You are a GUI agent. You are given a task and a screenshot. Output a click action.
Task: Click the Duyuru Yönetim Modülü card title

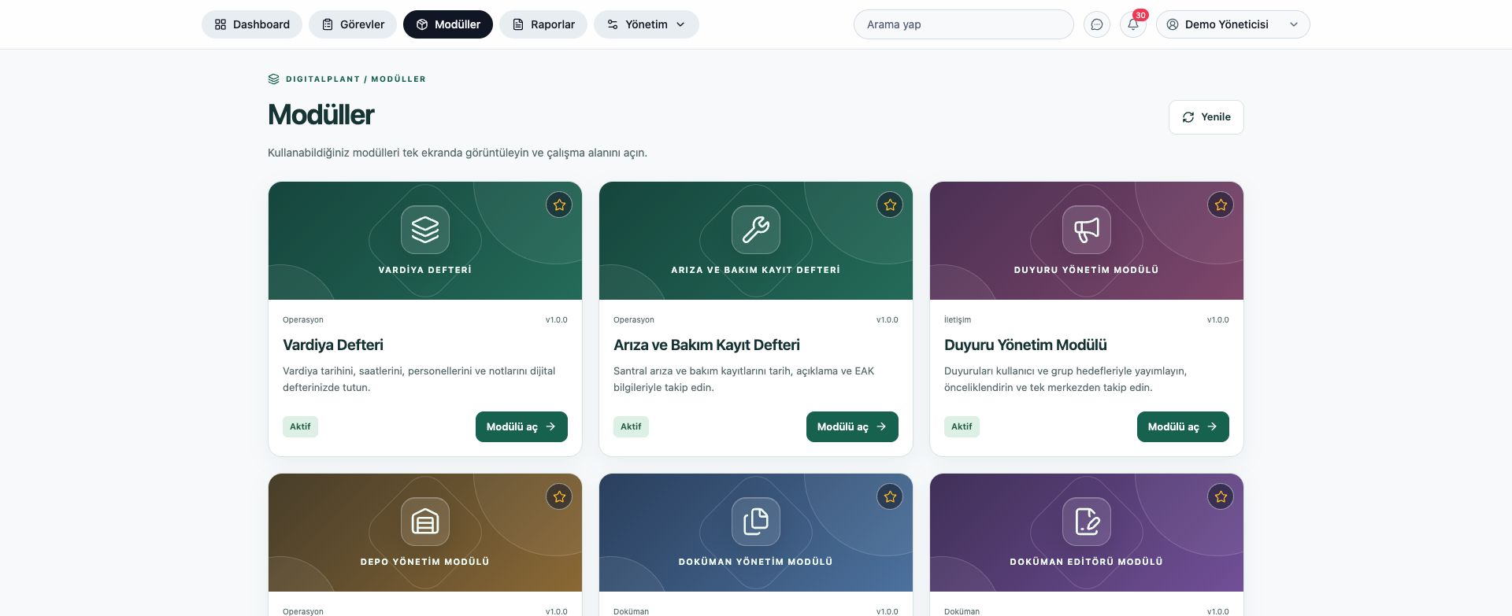point(1025,345)
